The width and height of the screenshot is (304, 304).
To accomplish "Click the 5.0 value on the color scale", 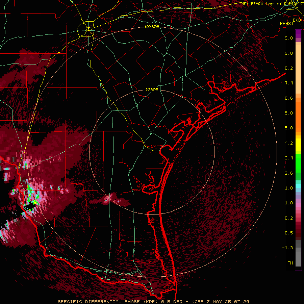I will pyautogui.click(x=289, y=128).
